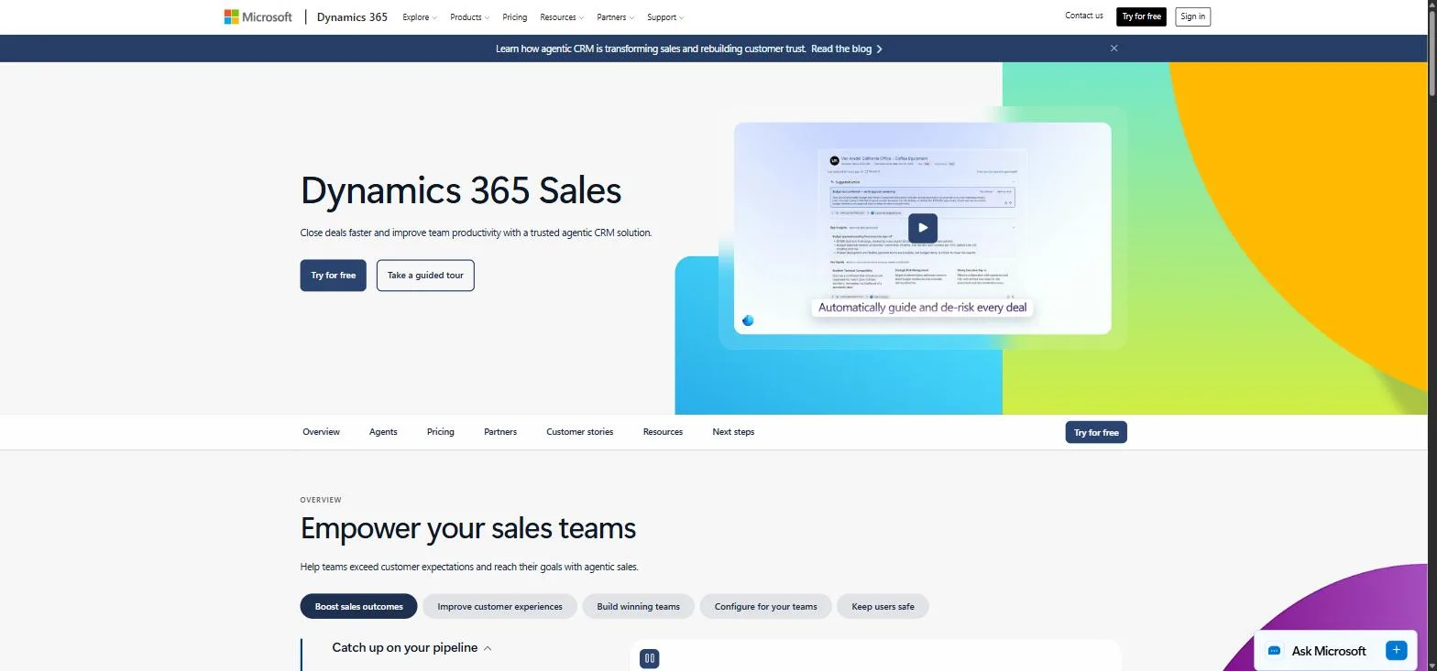Click the header Try for free button

point(1141,16)
